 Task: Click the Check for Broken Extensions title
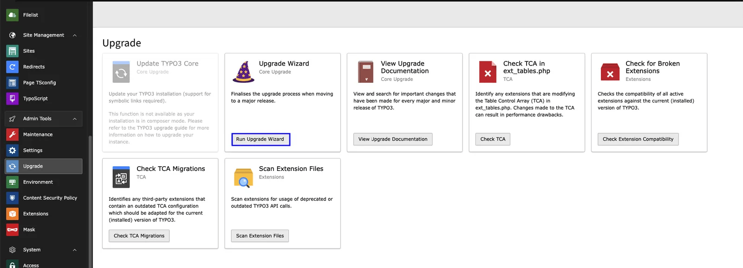[x=652, y=67]
